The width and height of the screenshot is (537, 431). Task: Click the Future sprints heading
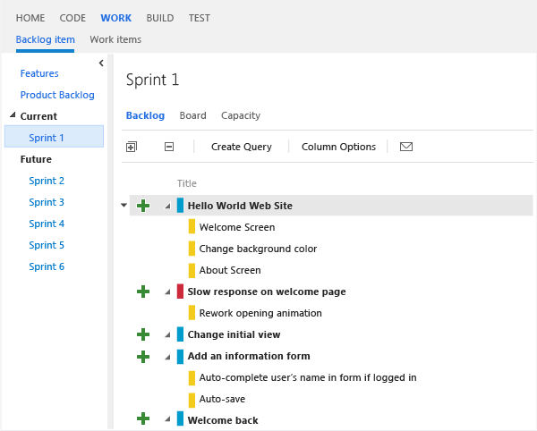(36, 159)
